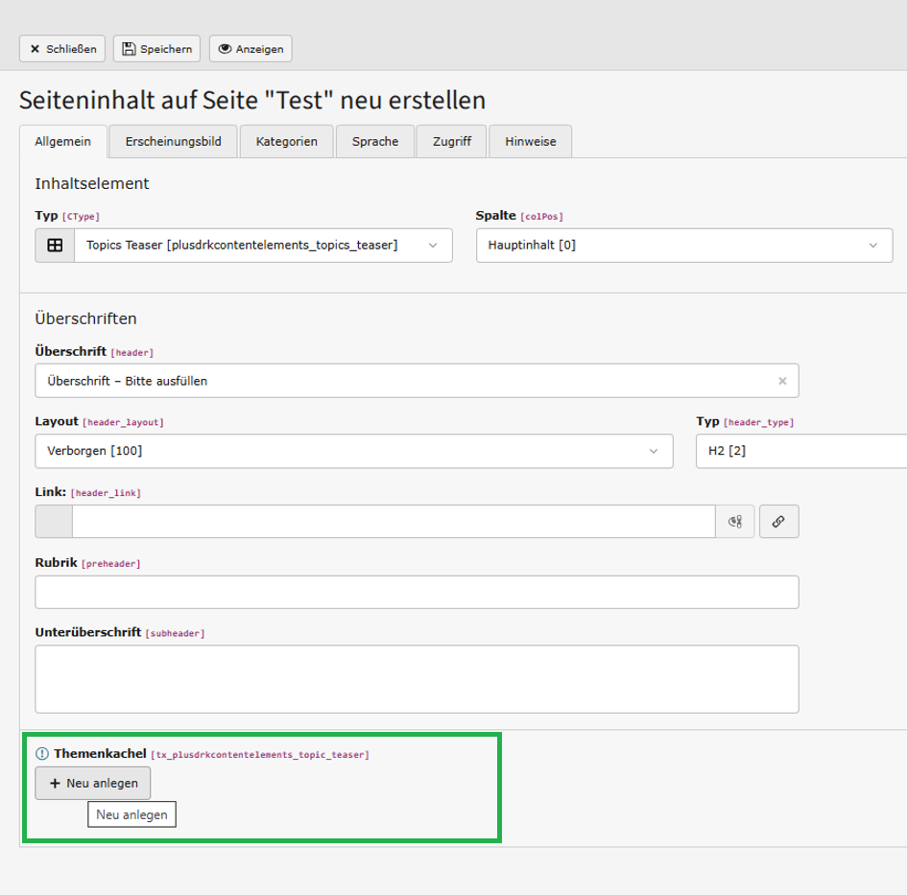
Task: Click the Themenkachel field label
Action: (x=100, y=753)
